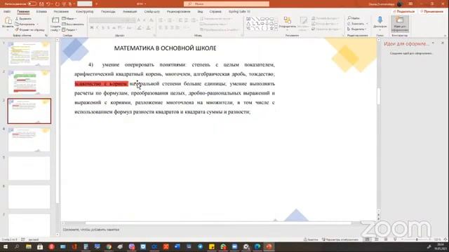Image resolution: width=449 pixels, height=252 pixels.
Task: Click Идеи для оформления ribbon button
Action: 400,24
